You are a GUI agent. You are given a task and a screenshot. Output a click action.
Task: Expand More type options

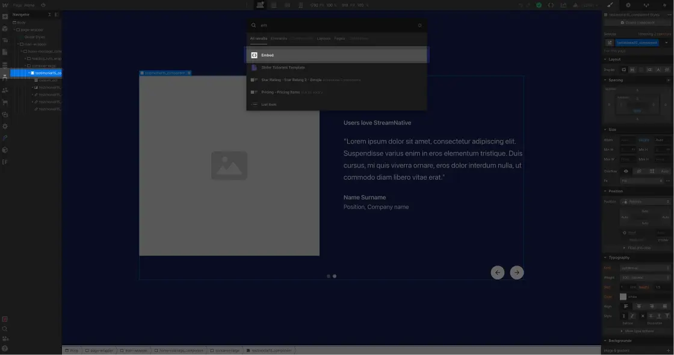pos(637,331)
